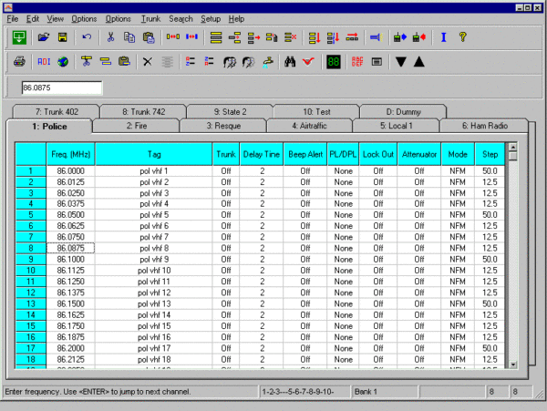Undo the last edit
The width and height of the screenshot is (547, 411).
tap(87, 36)
